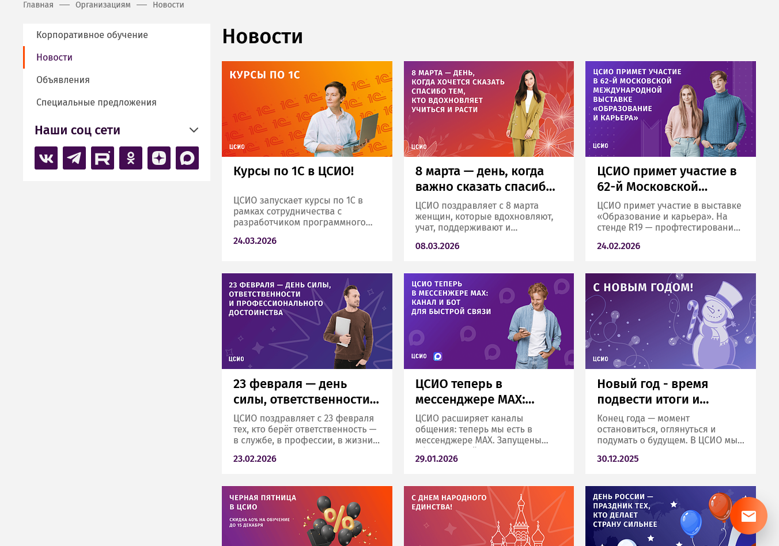The image size is (779, 546).
Task: Open Курсы по 1С banner image
Action: [x=307, y=109]
